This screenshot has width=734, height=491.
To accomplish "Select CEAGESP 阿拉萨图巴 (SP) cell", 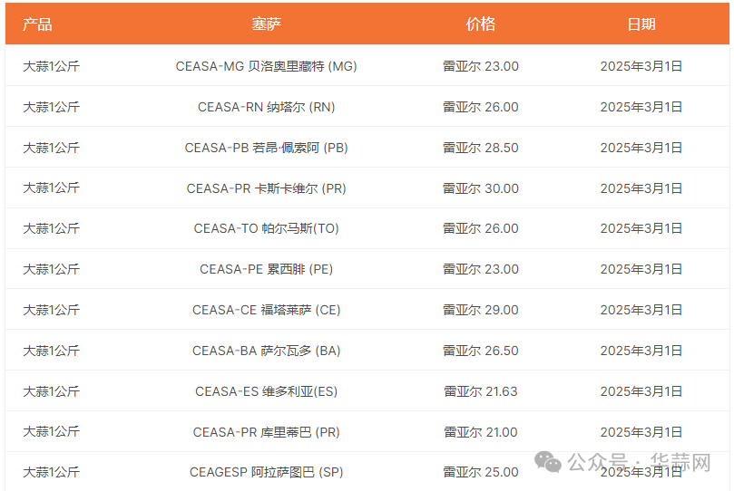I will point(266,472).
